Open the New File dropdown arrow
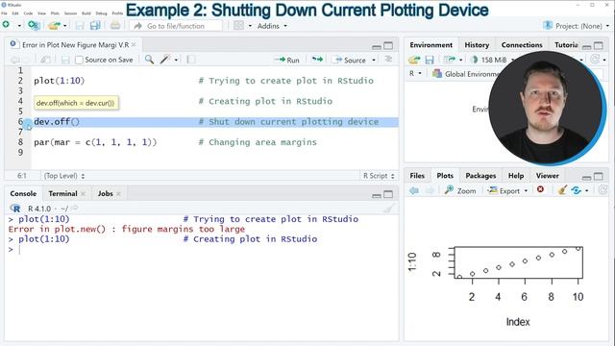 (19, 26)
